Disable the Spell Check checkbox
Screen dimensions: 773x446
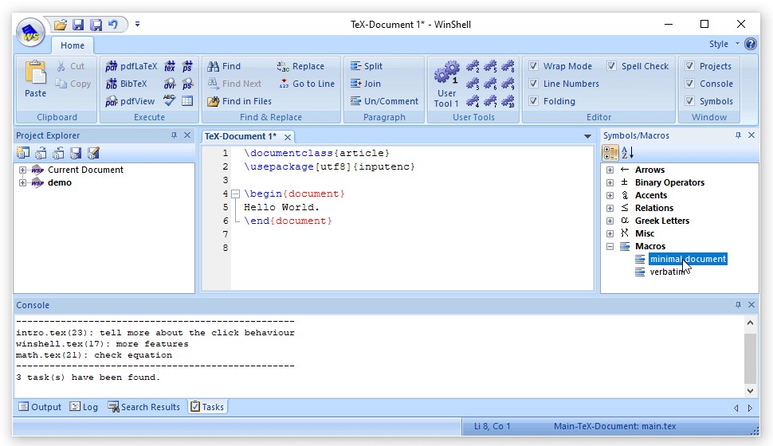pos(612,66)
